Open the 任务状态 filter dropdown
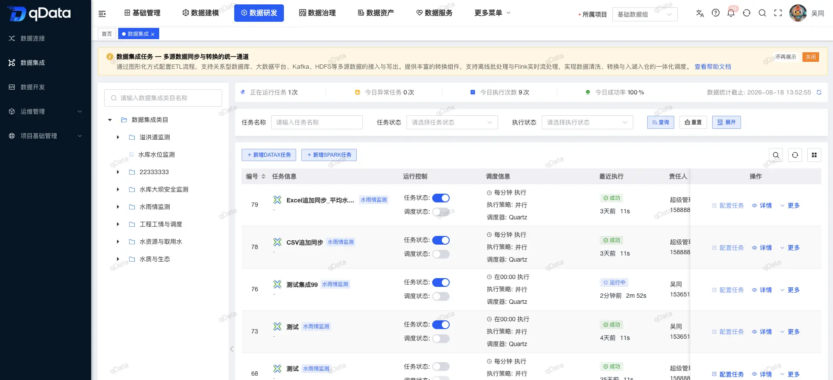The width and height of the screenshot is (833, 380). click(x=452, y=122)
